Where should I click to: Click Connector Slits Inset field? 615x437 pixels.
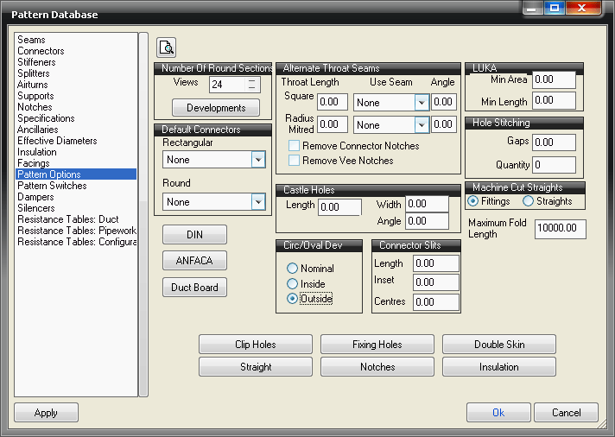435,282
